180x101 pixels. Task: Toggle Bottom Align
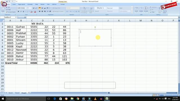[45, 8]
